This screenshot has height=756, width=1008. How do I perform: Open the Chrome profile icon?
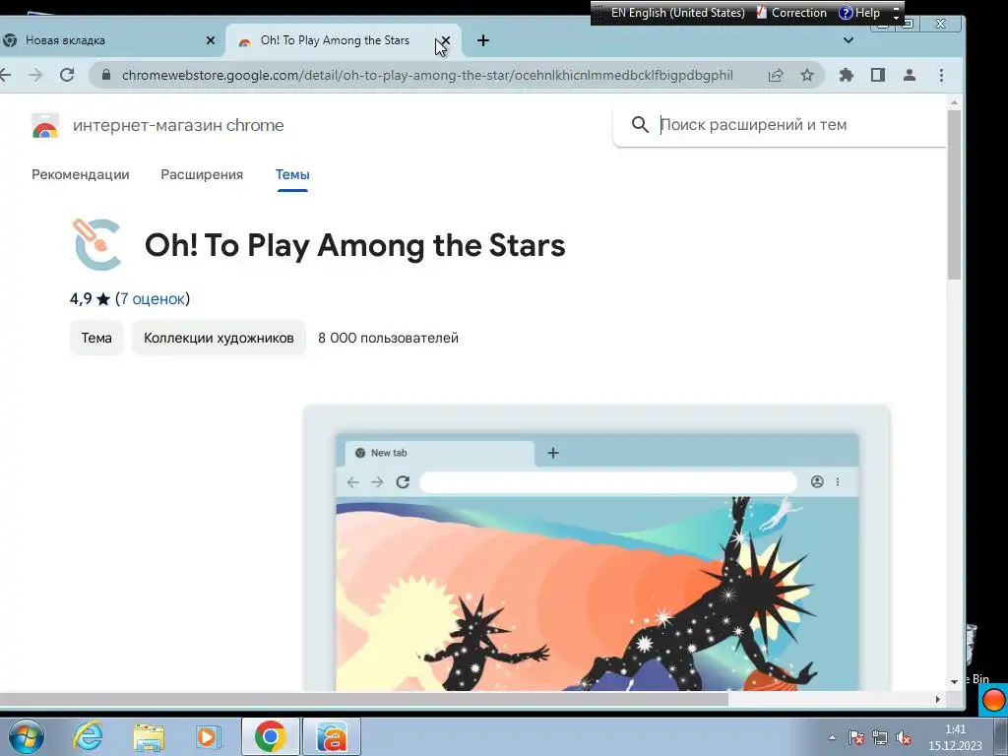point(909,75)
